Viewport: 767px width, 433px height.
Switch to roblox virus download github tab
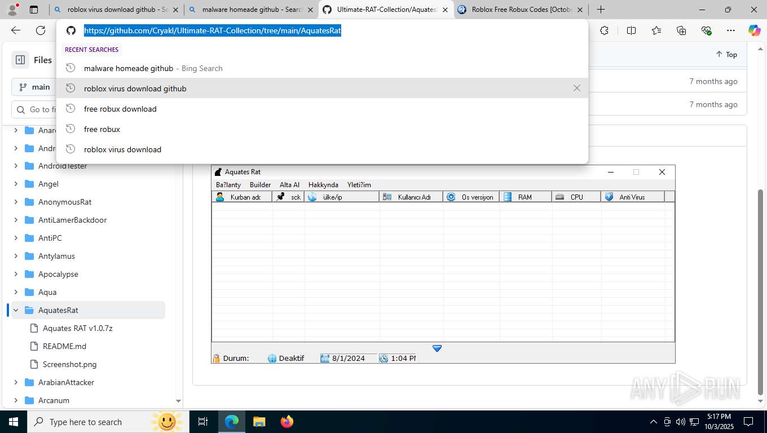(x=117, y=10)
